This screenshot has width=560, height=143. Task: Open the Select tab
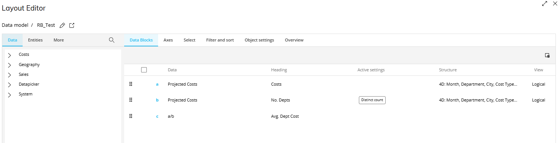(189, 40)
